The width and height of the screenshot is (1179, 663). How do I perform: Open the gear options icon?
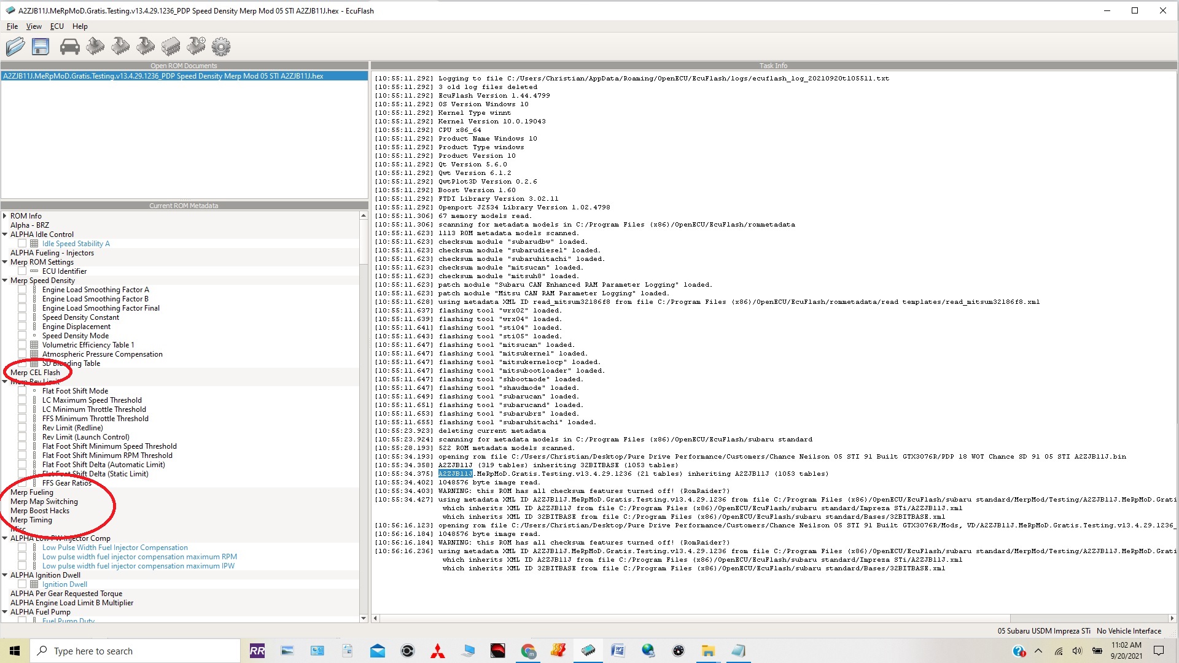[221, 47]
